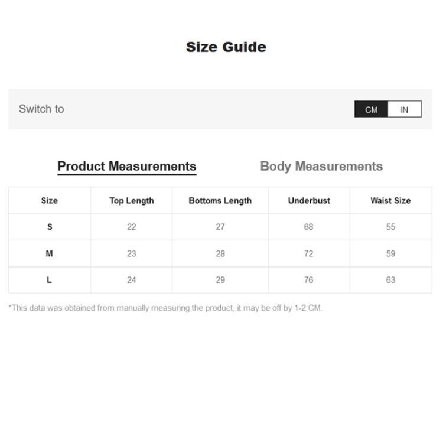Switch units to CM
443x443 pixels.
(371, 109)
